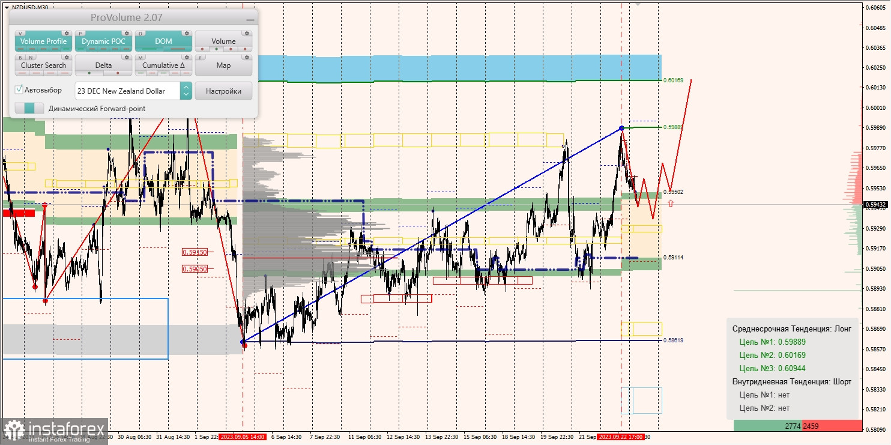This screenshot has width=891, height=445.
Task: Toggle the DOM indicator
Action: coord(163,41)
